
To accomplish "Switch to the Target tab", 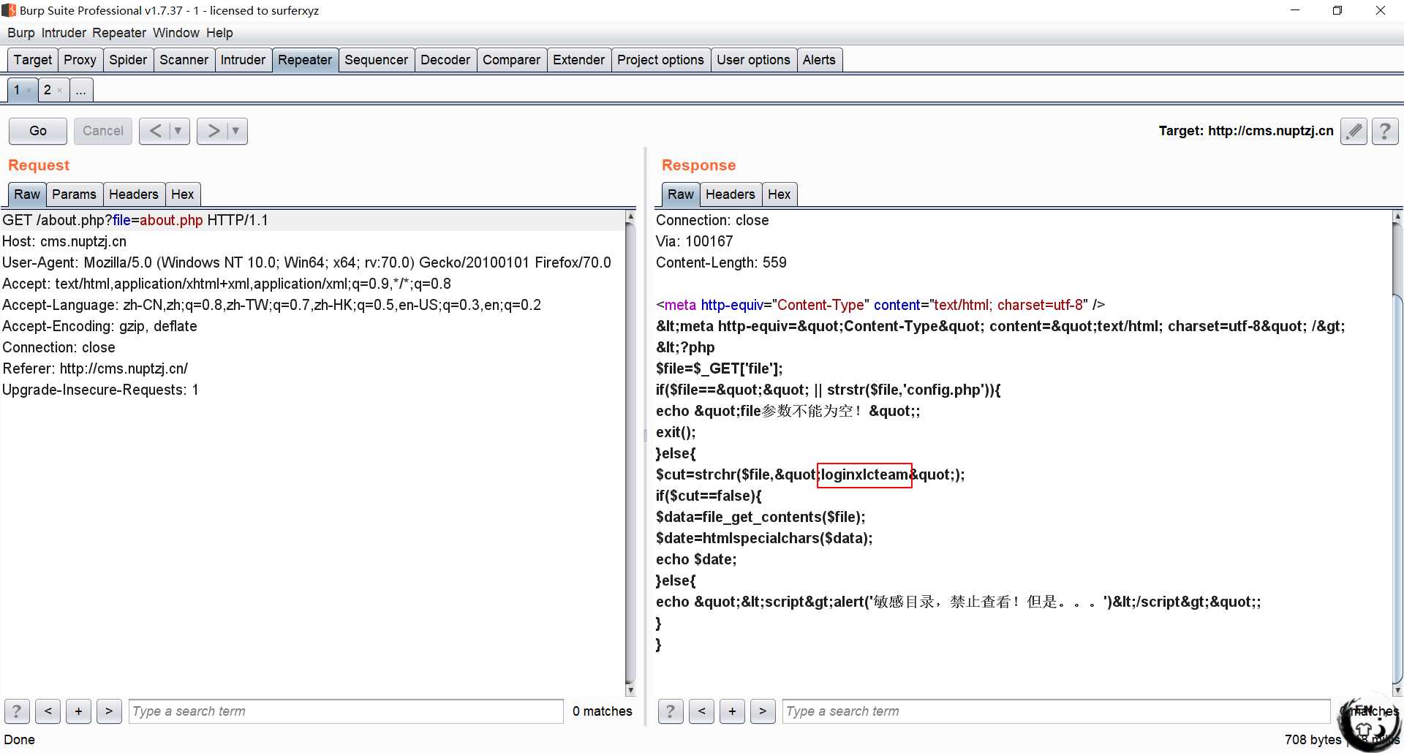I will coord(33,60).
